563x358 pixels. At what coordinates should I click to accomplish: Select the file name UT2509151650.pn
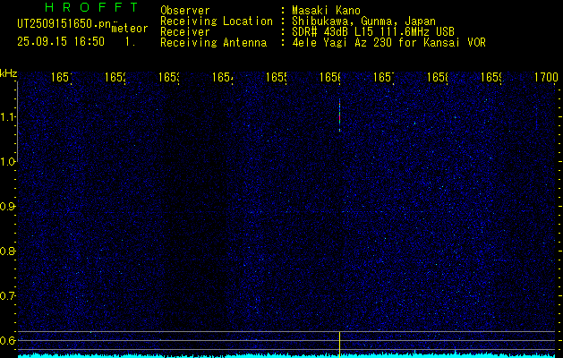(64, 24)
